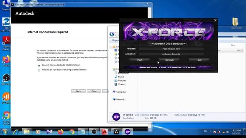Select Computer in Explorer navigation pane
Screen dimensions: 246x138
pos(120,92)
